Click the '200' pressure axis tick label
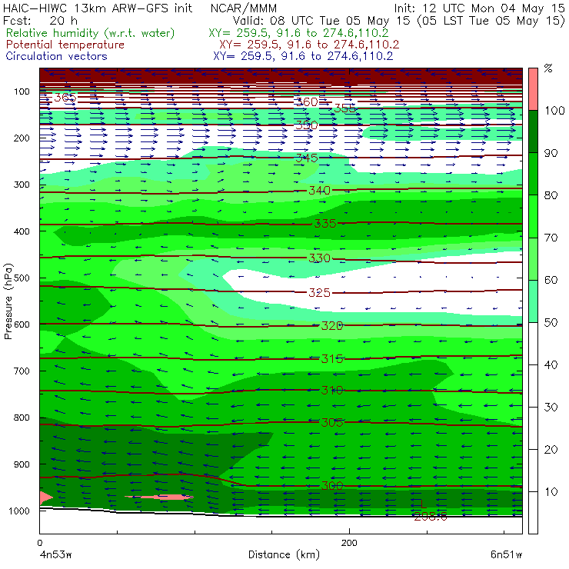569x569 pixels. click(22, 138)
